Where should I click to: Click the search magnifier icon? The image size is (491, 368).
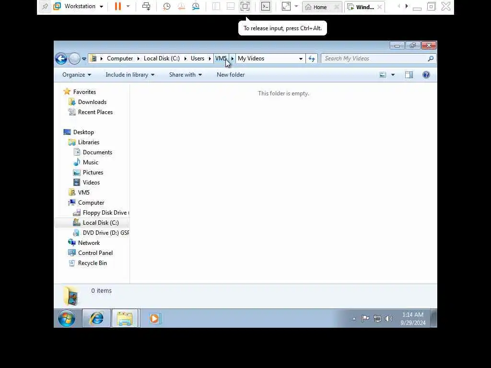coord(431,58)
